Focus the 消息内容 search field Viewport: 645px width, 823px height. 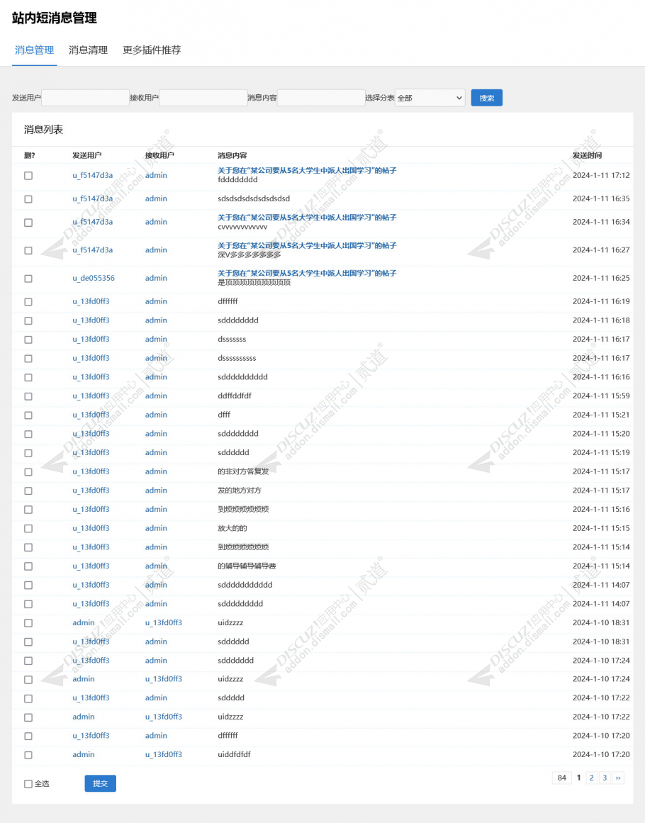[x=321, y=98]
